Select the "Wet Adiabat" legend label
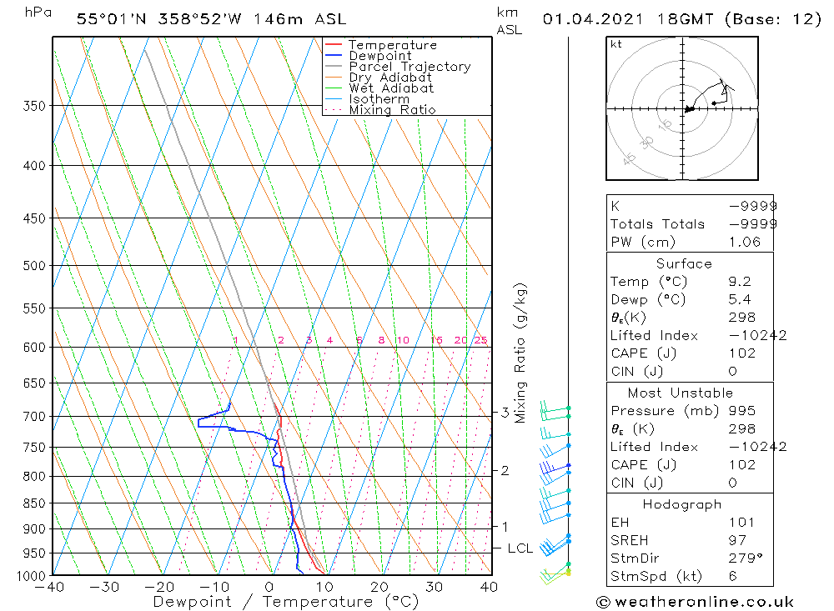Screen dimensions: 834x611 pyautogui.click(x=391, y=88)
